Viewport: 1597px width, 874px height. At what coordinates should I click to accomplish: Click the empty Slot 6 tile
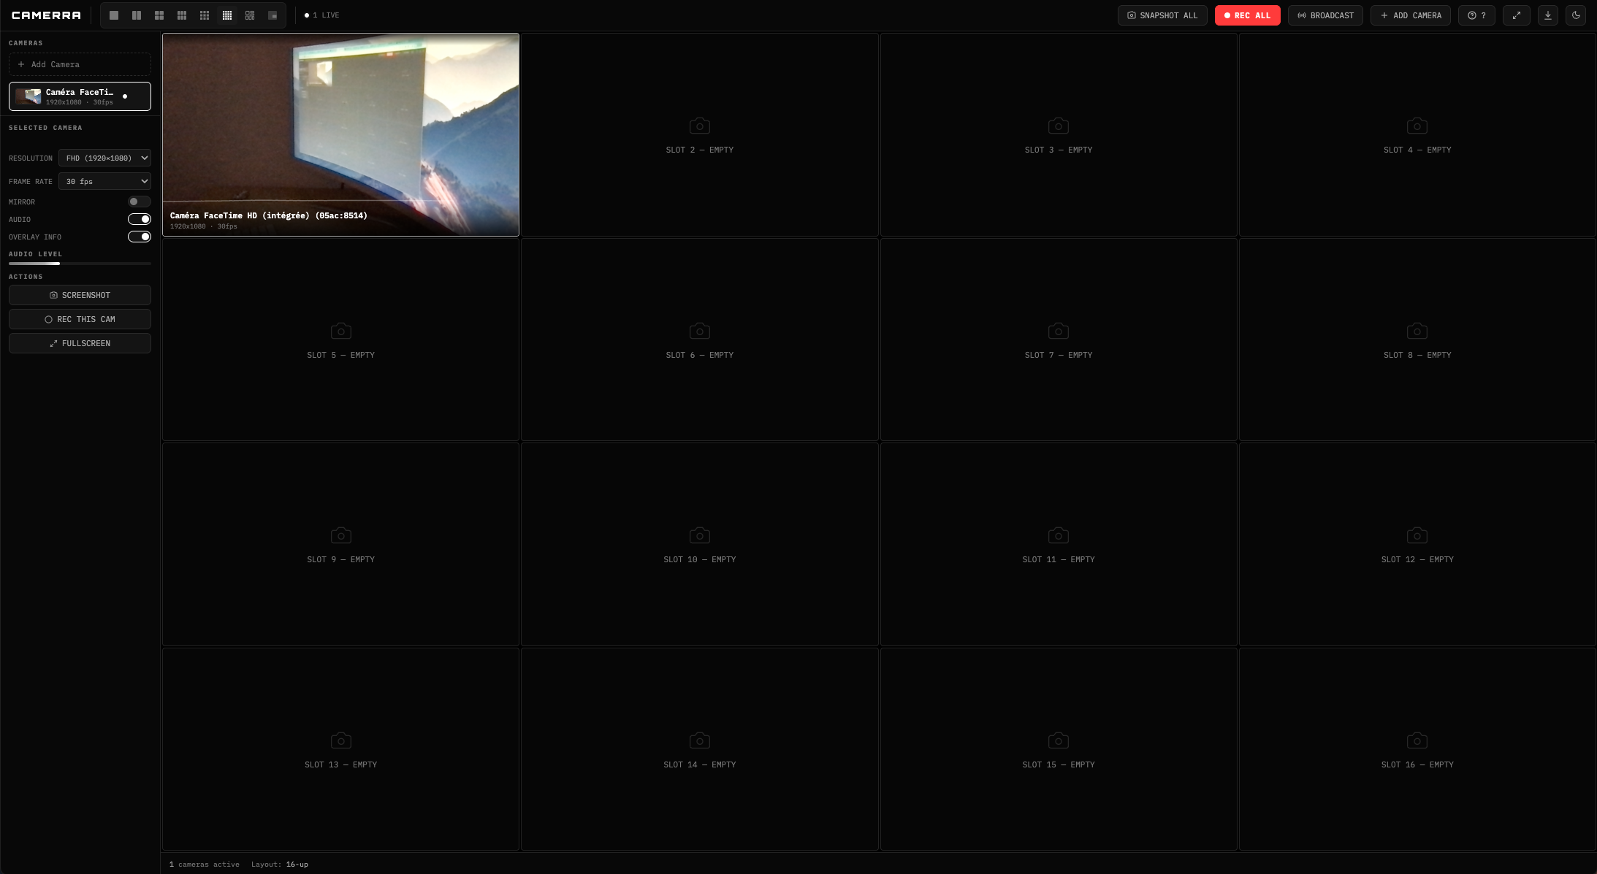click(700, 340)
